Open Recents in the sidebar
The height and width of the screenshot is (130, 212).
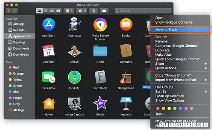click(x=19, y=30)
